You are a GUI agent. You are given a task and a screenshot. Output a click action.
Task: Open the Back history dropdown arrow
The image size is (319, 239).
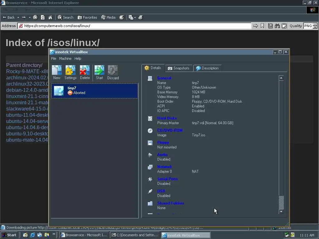(18, 17)
